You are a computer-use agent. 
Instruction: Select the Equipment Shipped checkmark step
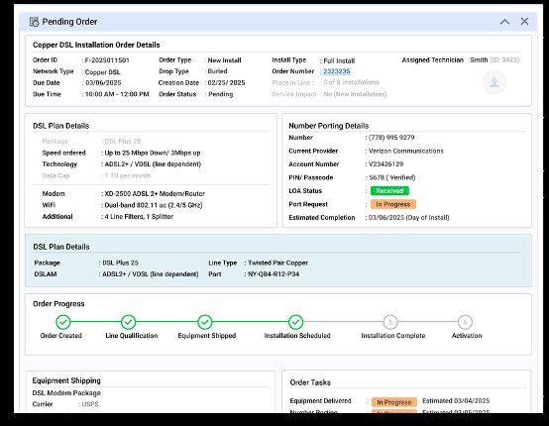tap(205, 322)
